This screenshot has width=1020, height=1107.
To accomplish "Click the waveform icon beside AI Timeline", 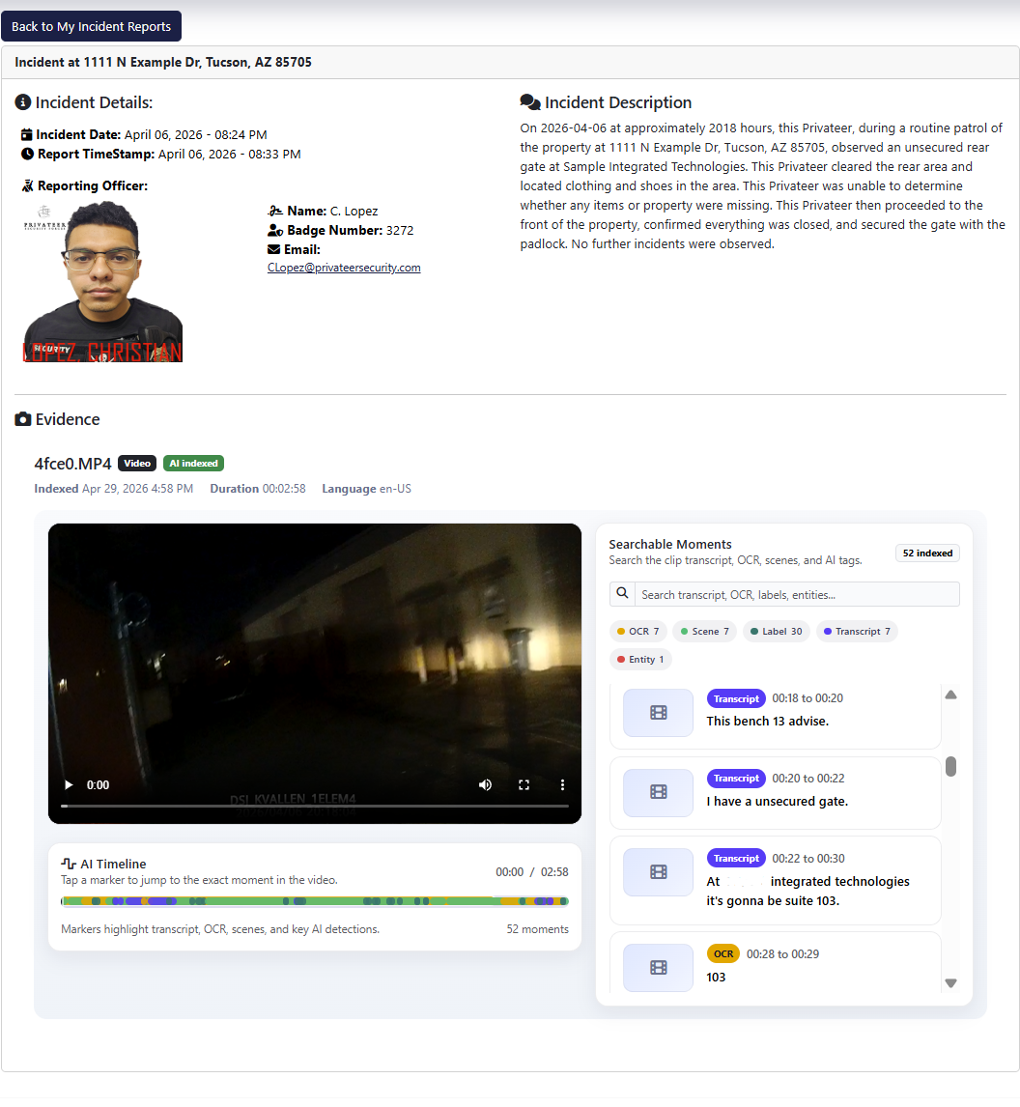I will coord(66,863).
